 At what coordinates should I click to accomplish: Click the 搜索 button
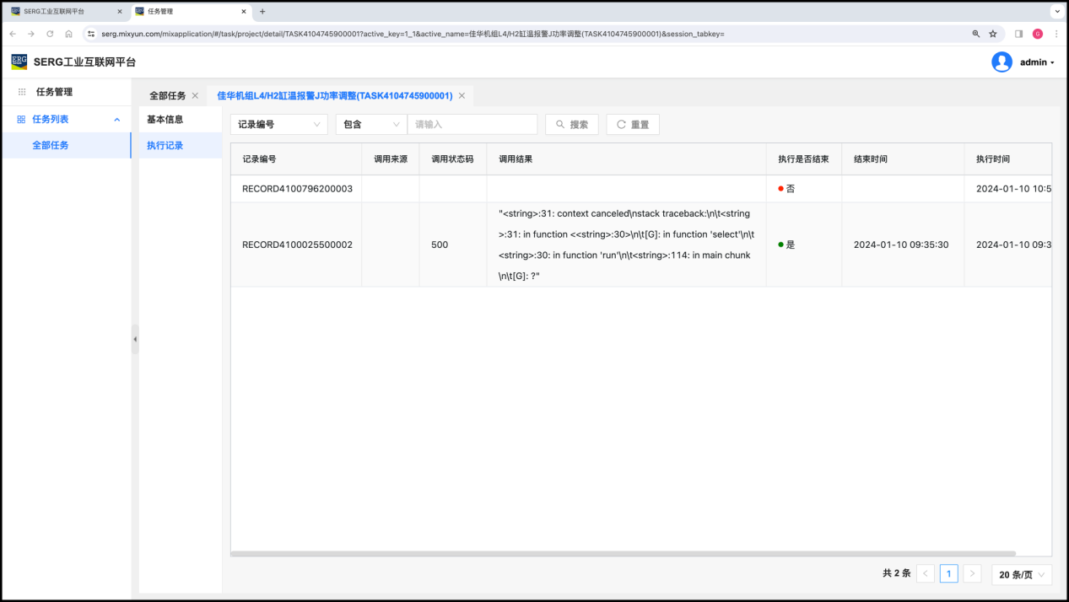tap(571, 125)
